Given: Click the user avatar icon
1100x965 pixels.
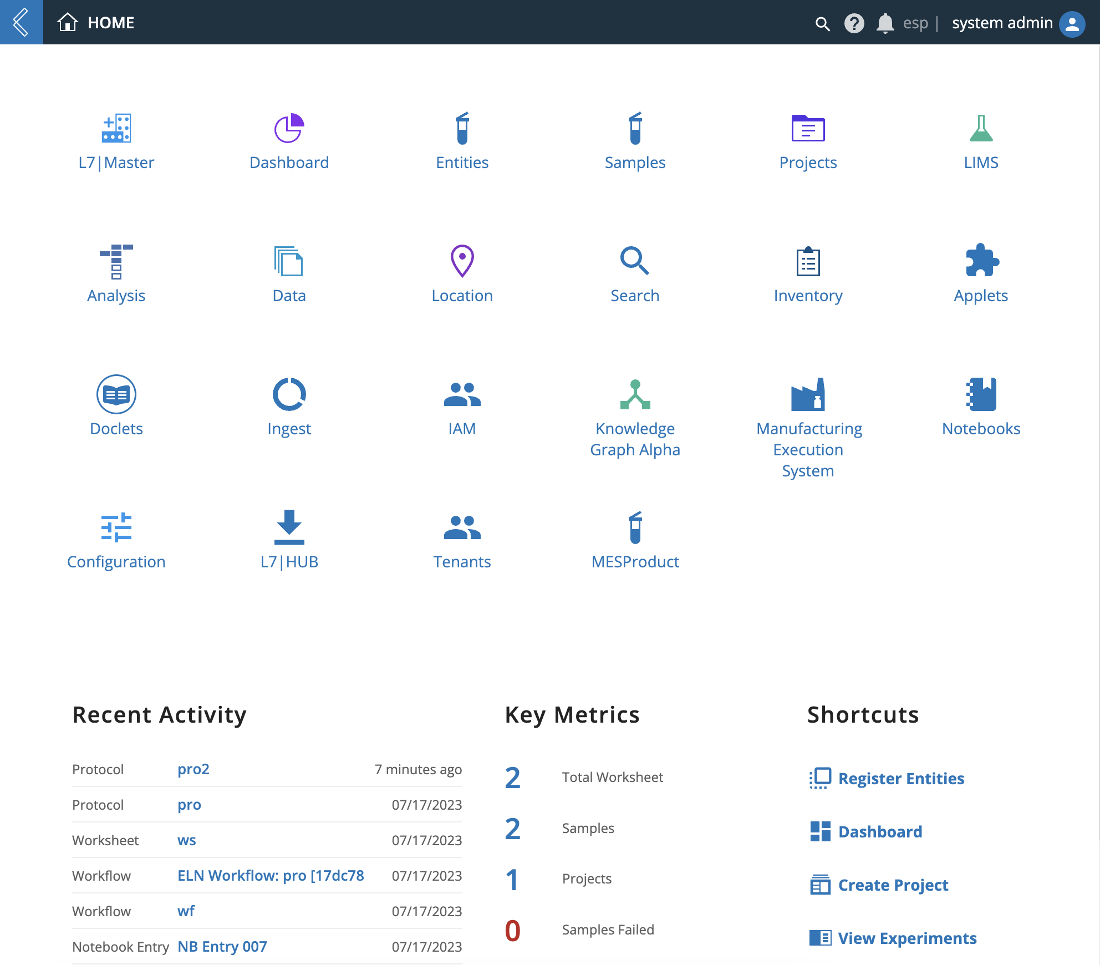Looking at the screenshot, I should 1072,23.
